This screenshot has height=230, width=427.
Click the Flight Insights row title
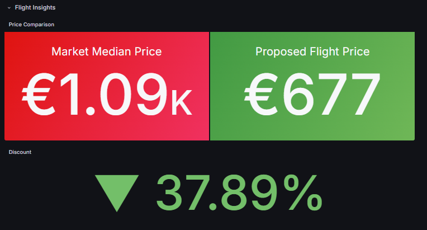coord(35,8)
